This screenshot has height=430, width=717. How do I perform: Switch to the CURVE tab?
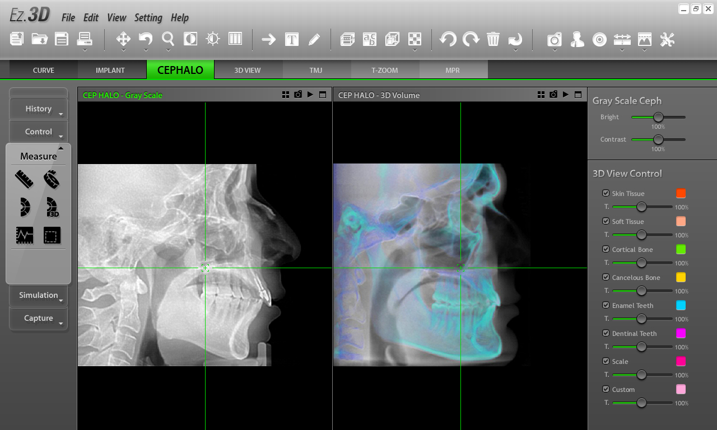[44, 70]
